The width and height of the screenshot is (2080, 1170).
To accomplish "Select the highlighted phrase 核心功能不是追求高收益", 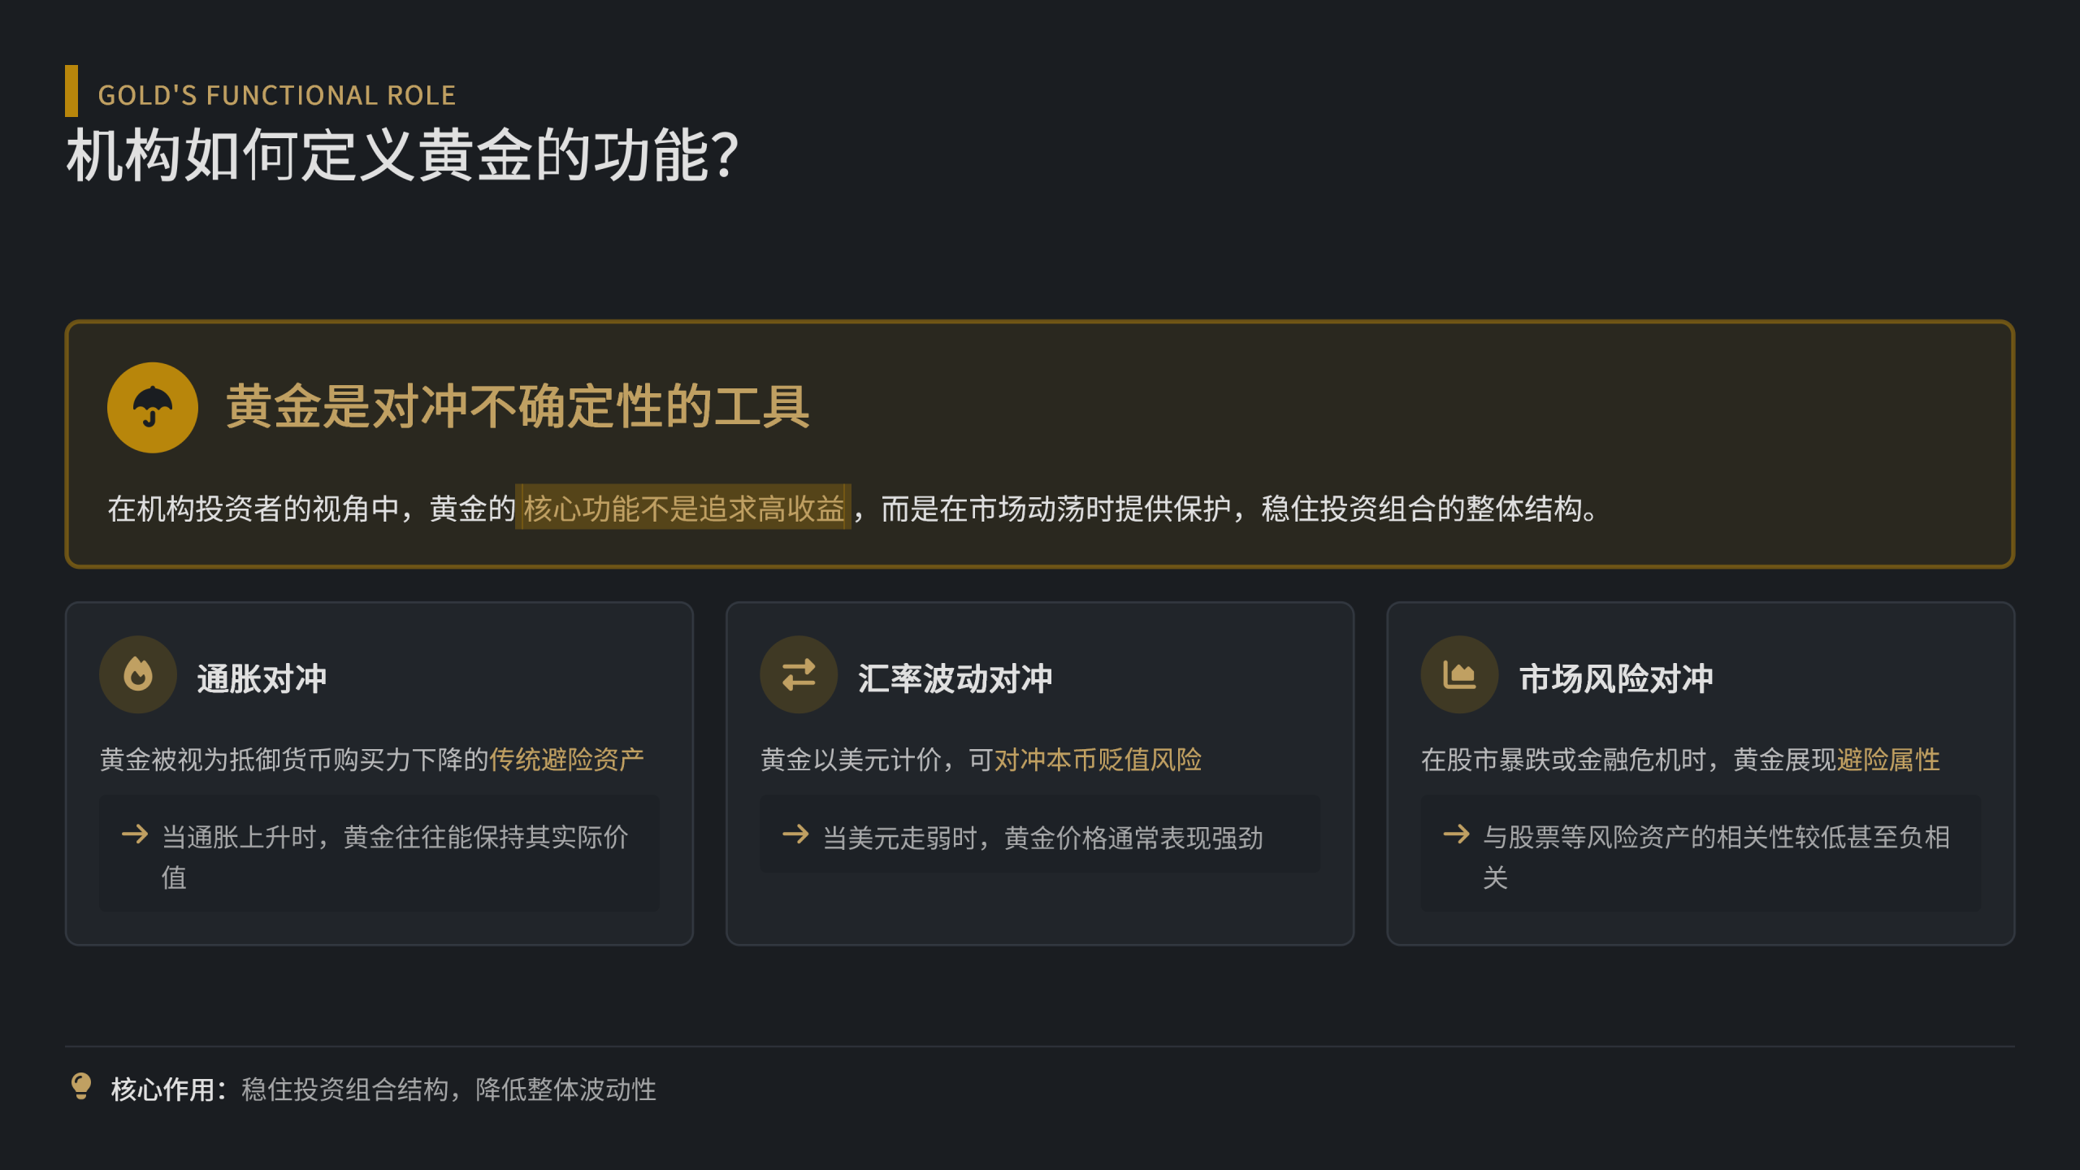I will tap(683, 509).
